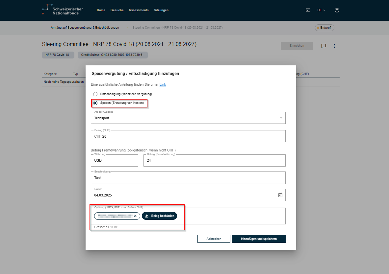Click Hinzufügen und speichern button

click(x=259, y=239)
